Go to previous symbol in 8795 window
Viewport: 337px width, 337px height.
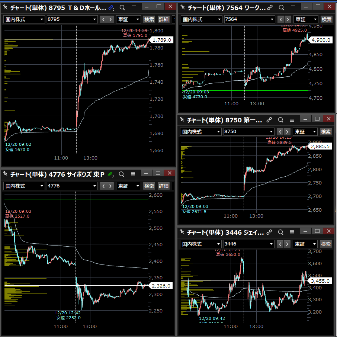pyautogui.click(x=104, y=20)
